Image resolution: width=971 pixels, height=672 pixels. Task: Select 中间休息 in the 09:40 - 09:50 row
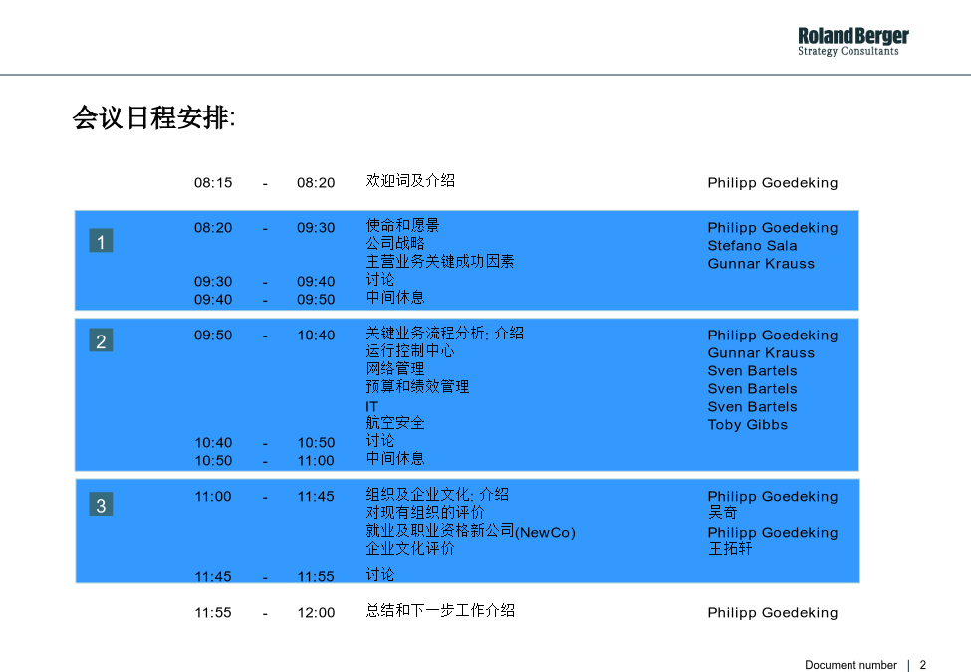pyautogui.click(x=395, y=297)
